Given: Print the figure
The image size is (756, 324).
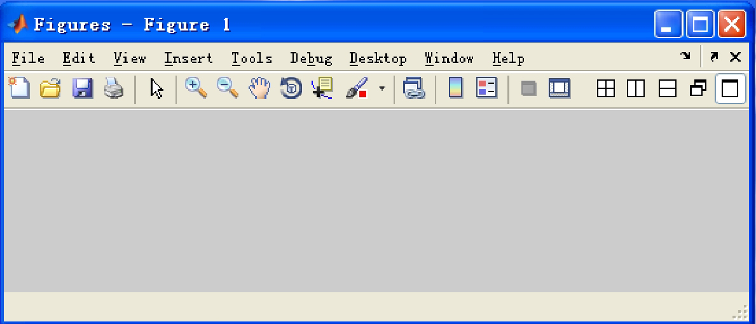Looking at the screenshot, I should tap(114, 88).
